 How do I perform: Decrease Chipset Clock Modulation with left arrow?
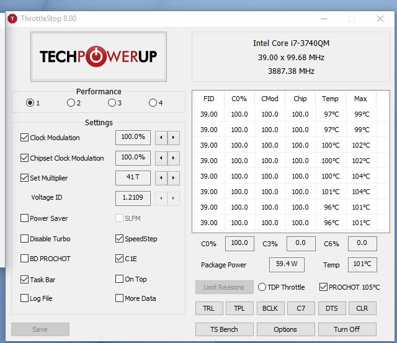[x=161, y=158]
